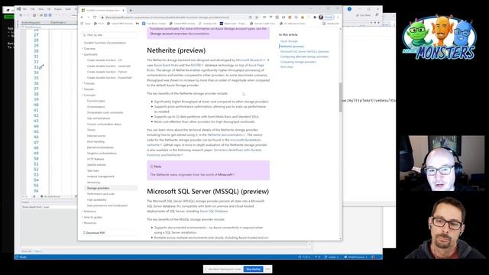Click the browser page vertical scrollbar

(340, 97)
